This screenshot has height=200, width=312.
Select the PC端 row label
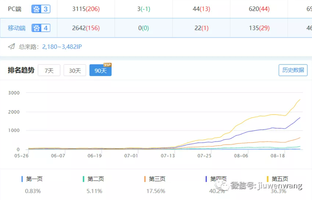14,9
